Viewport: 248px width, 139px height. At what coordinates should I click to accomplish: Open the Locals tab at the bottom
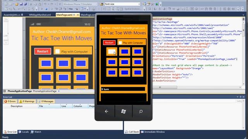click(24, 132)
